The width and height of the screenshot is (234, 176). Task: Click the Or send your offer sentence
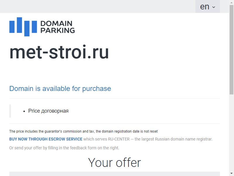click(x=64, y=148)
